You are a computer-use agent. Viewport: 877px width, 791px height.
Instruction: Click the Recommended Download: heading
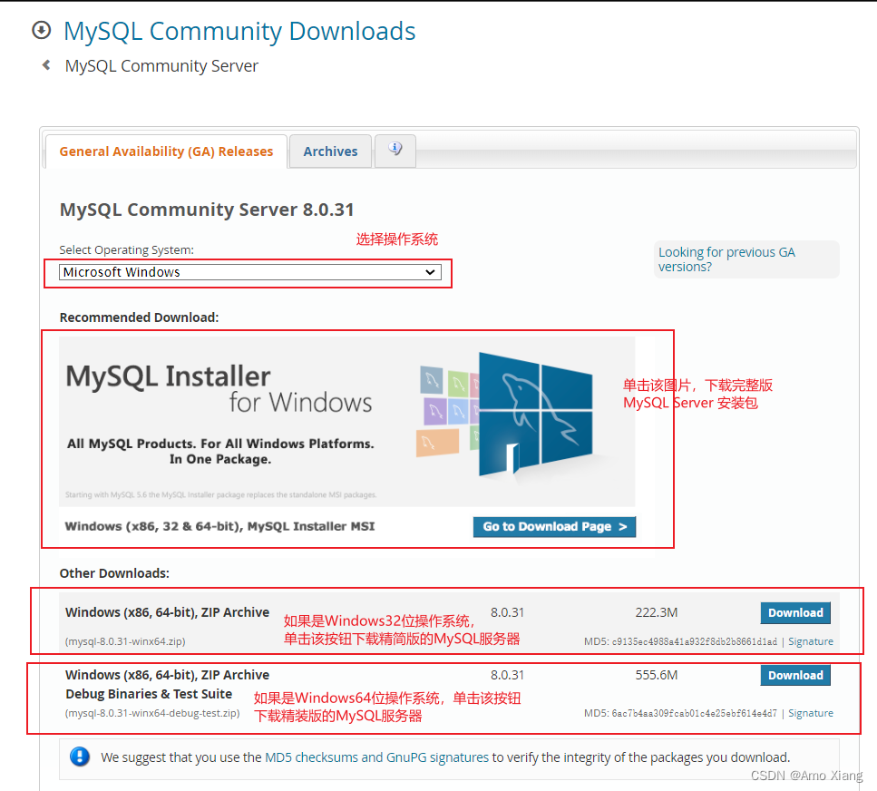click(140, 317)
